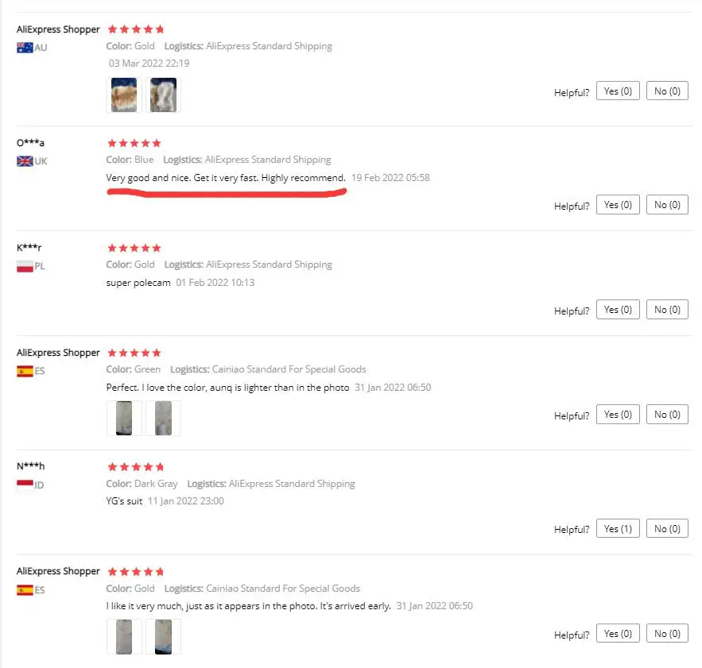Screen dimensions: 702x668
Task: Click Yes (1) on N***h's review
Action: click(618, 529)
